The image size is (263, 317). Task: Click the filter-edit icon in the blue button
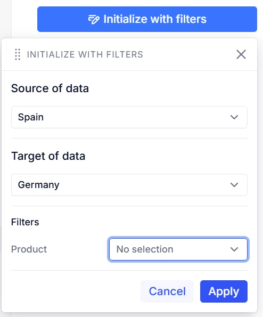(x=94, y=19)
